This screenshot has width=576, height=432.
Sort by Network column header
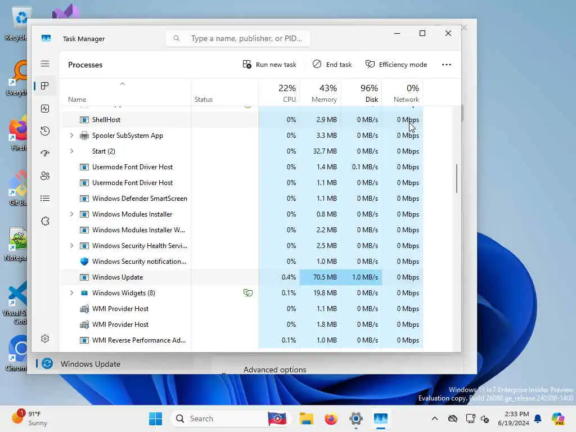click(x=403, y=93)
